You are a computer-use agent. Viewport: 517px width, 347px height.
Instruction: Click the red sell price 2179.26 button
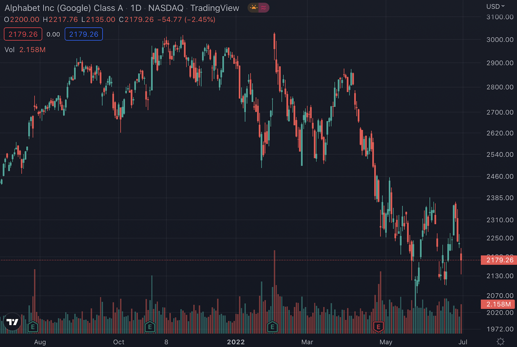click(x=23, y=34)
